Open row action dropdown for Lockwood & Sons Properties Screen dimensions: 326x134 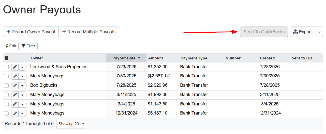[x=23, y=67]
